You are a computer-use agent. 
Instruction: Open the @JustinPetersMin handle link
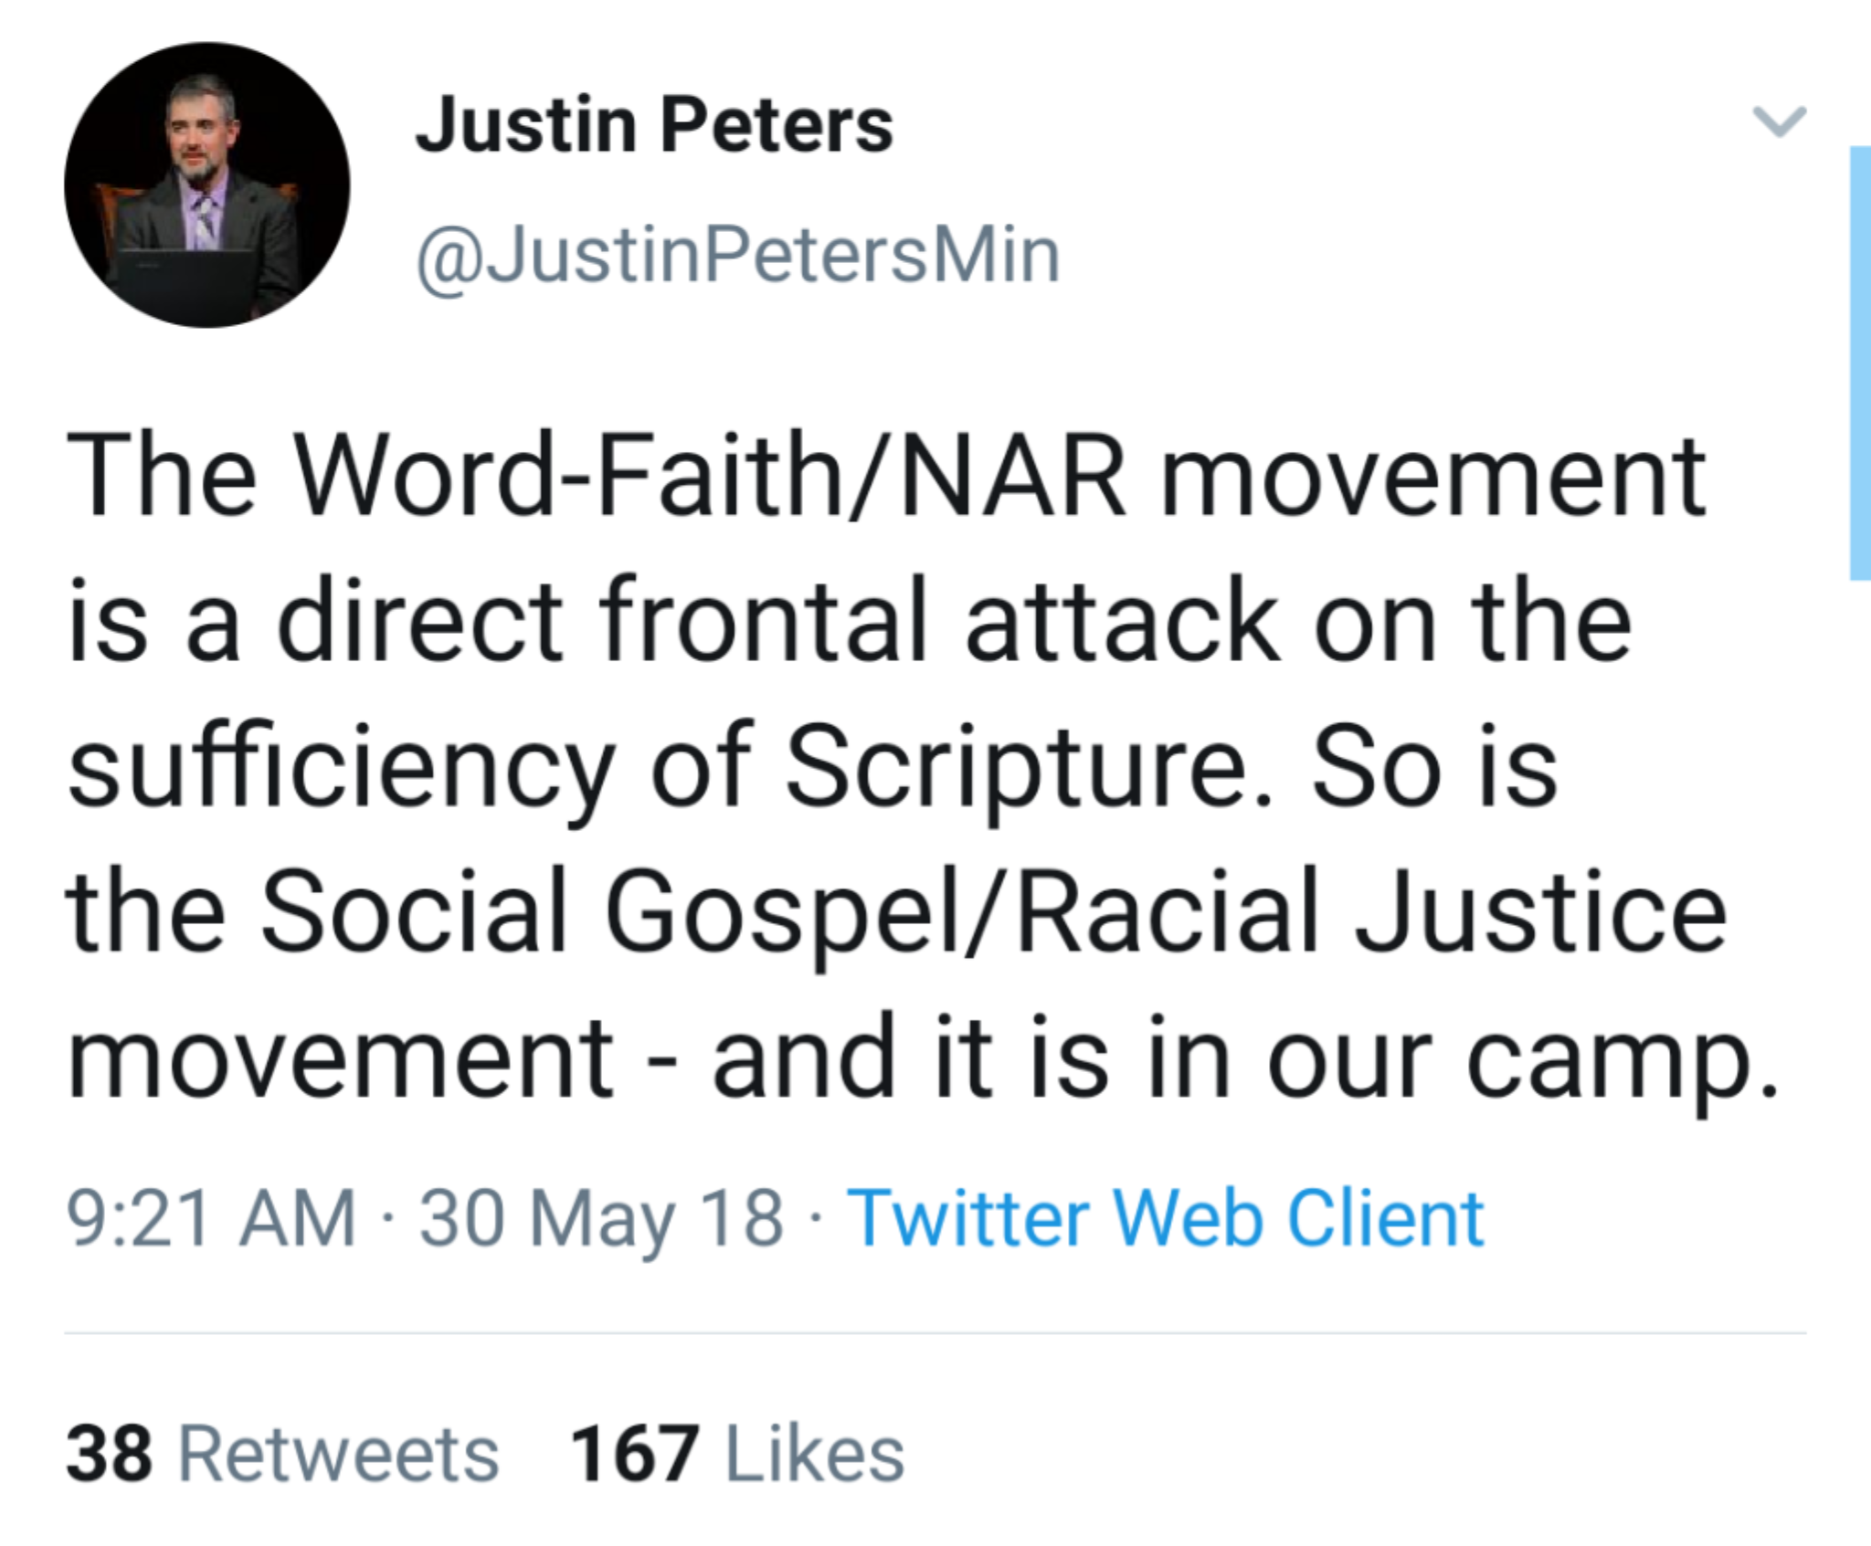tap(738, 256)
